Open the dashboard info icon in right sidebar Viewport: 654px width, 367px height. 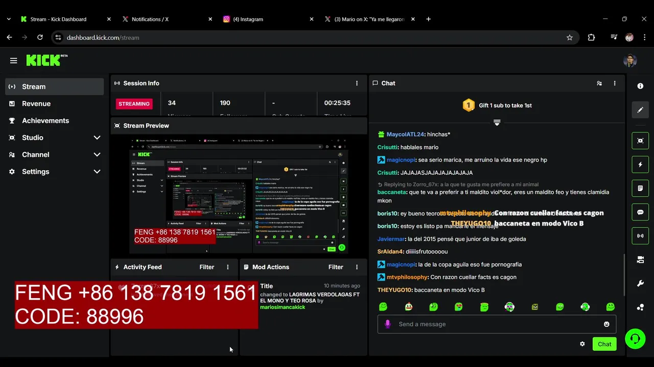(x=640, y=86)
